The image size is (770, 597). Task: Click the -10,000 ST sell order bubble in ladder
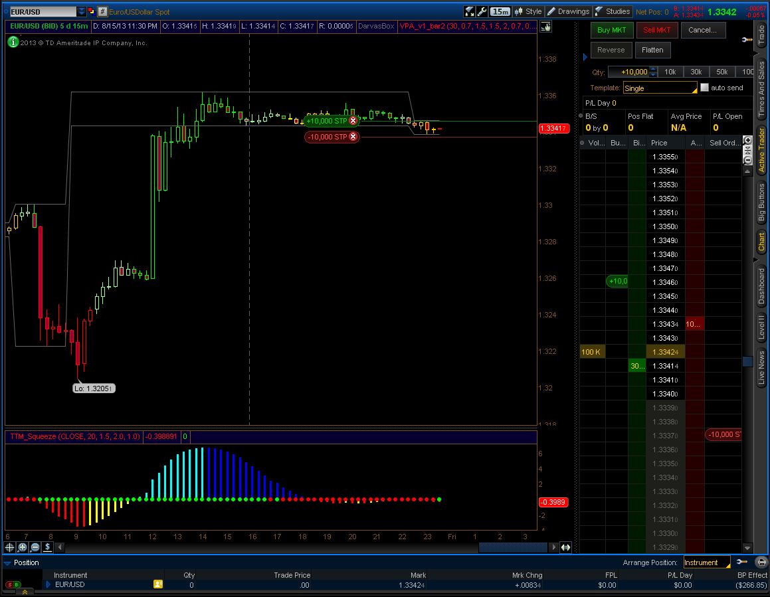pos(723,434)
